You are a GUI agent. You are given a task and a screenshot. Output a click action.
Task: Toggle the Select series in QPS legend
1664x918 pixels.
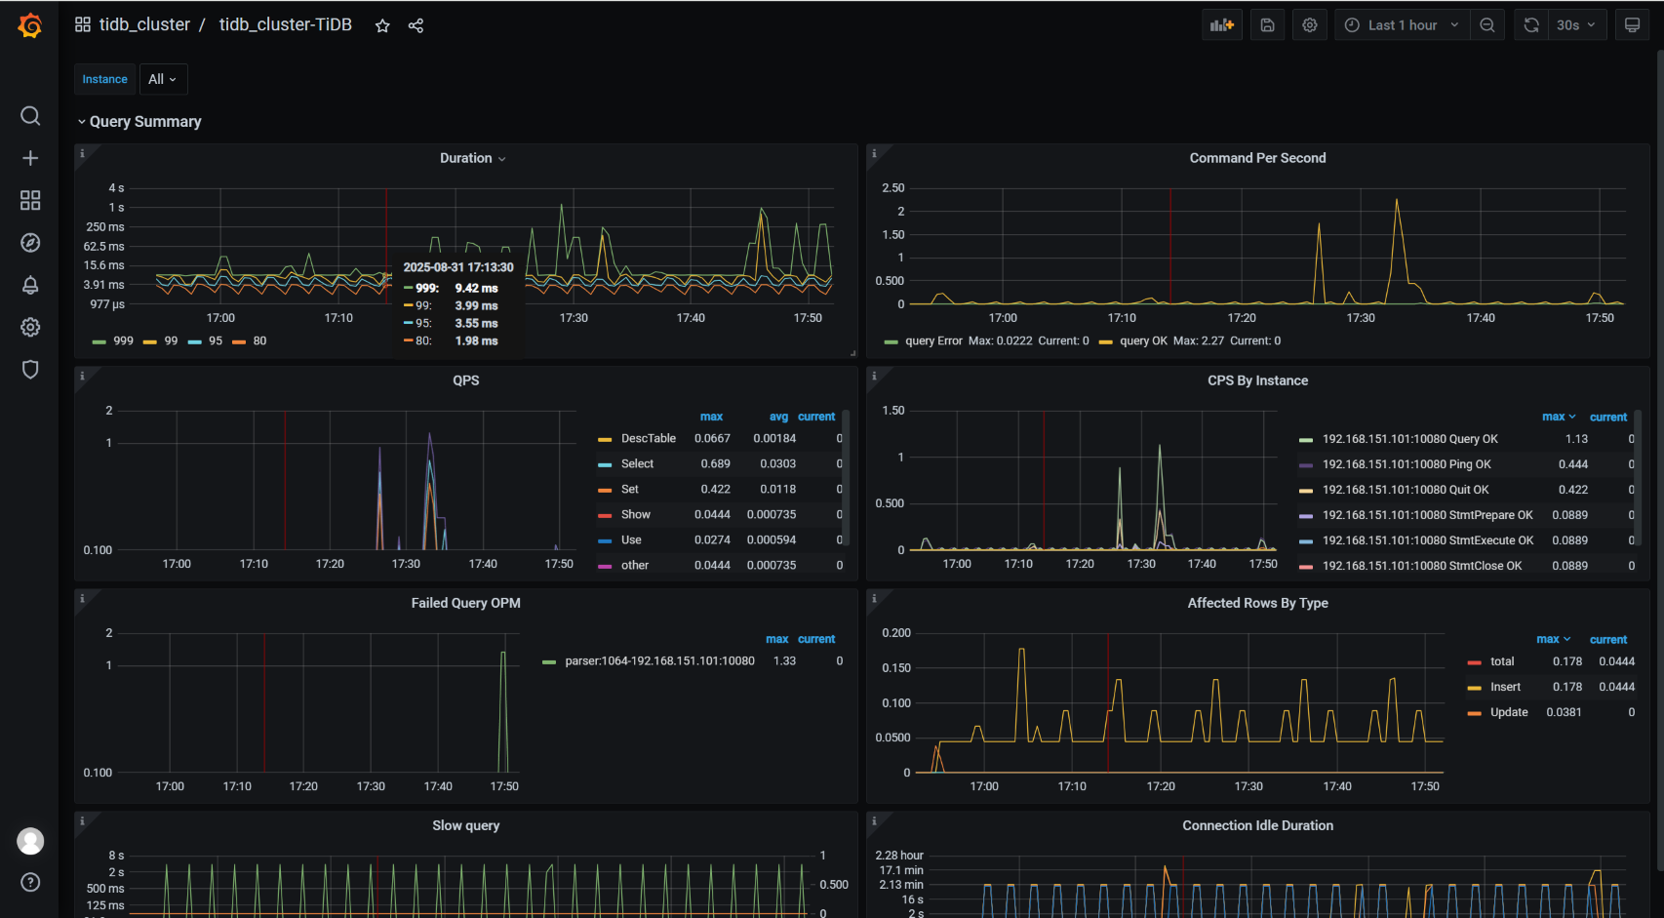coord(637,464)
